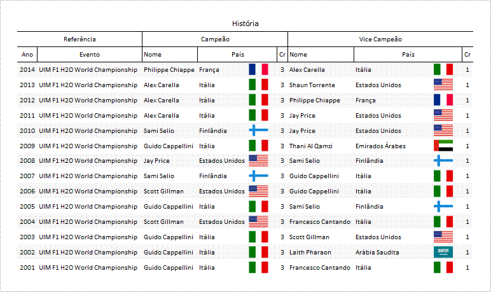
Task: Click Finland flag for 2005 vice champion
Action: click(443, 206)
